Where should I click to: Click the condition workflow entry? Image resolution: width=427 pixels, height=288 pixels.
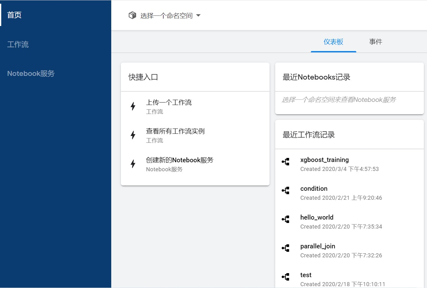click(314, 188)
